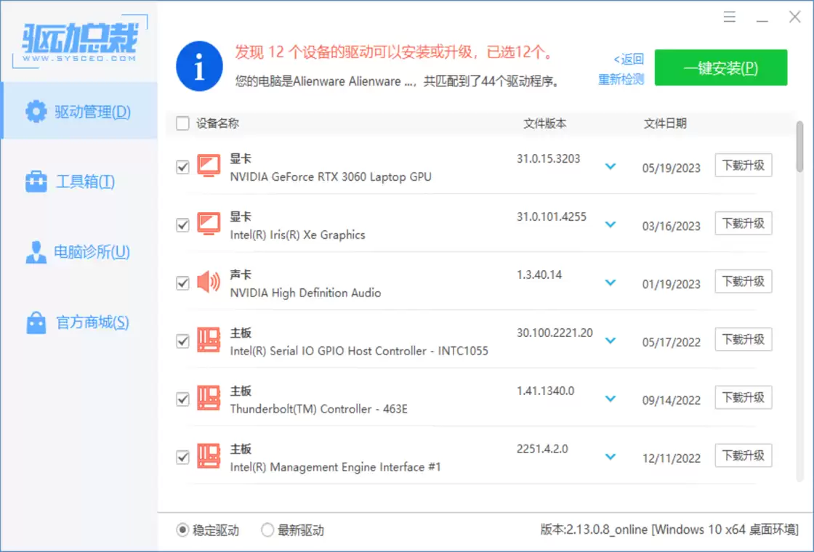Viewport: 814px width, 552px height.
Task: Click the gear icon for 驱动管理
Action: point(36,112)
